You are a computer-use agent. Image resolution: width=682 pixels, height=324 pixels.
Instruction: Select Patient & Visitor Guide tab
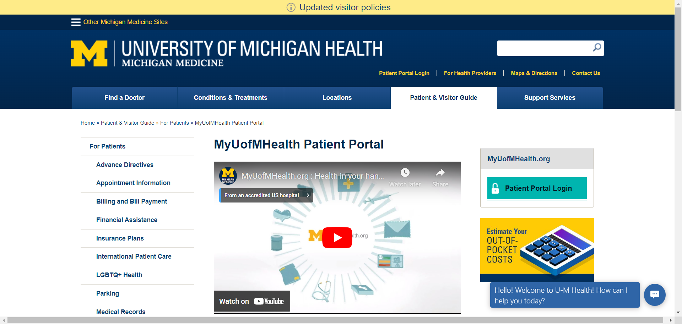pos(444,98)
